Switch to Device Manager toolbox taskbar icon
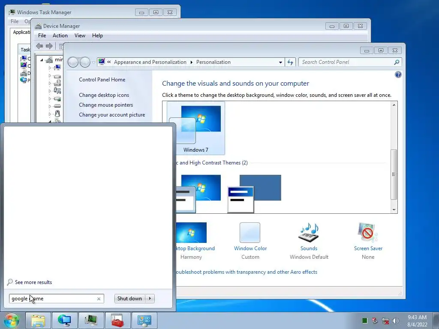 [x=117, y=320]
